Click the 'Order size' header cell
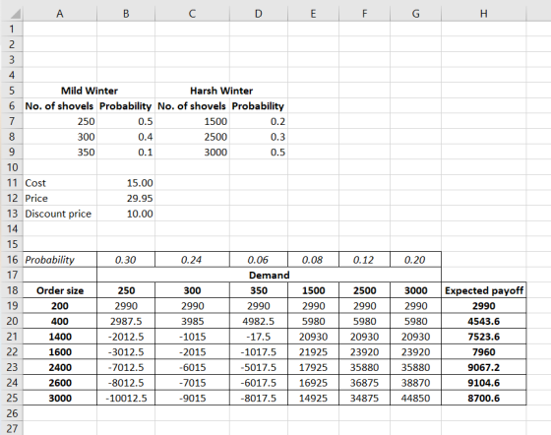The height and width of the screenshot is (435, 551). 60,290
